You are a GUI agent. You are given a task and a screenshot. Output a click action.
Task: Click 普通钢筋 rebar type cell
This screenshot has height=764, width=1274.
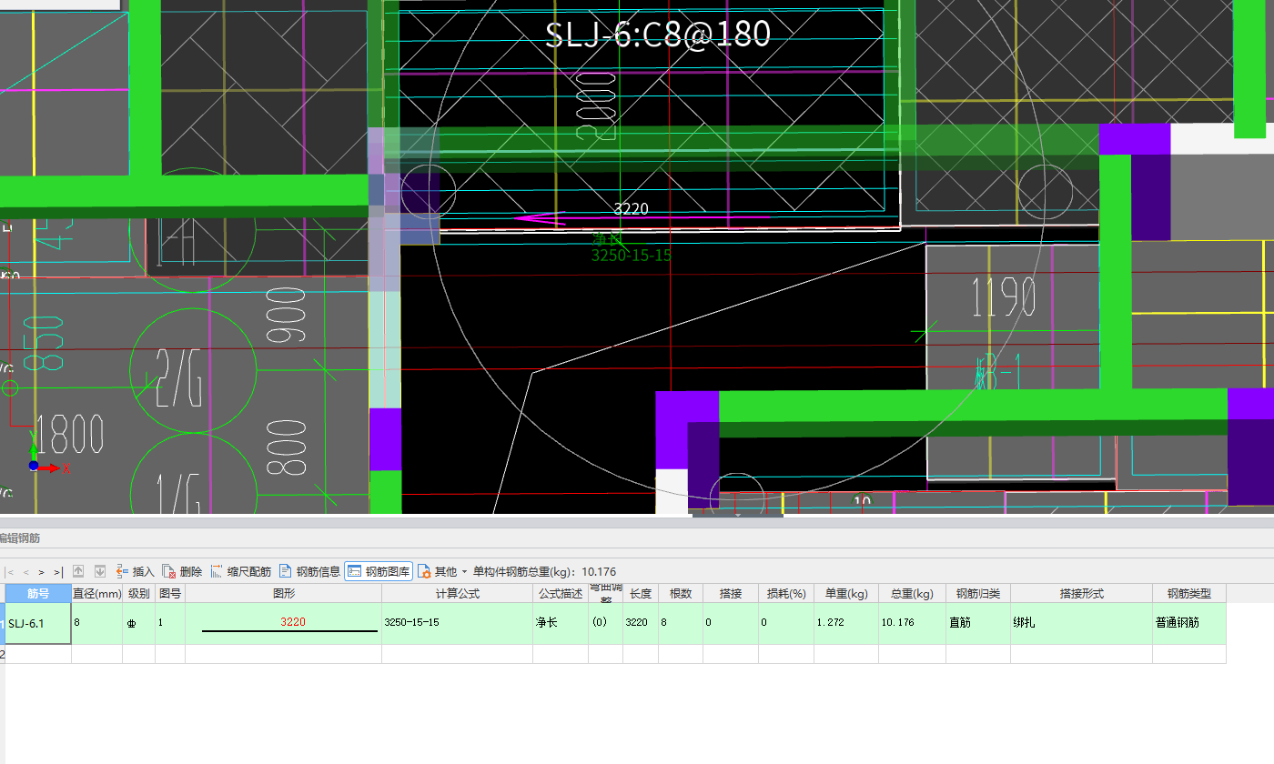point(1189,623)
